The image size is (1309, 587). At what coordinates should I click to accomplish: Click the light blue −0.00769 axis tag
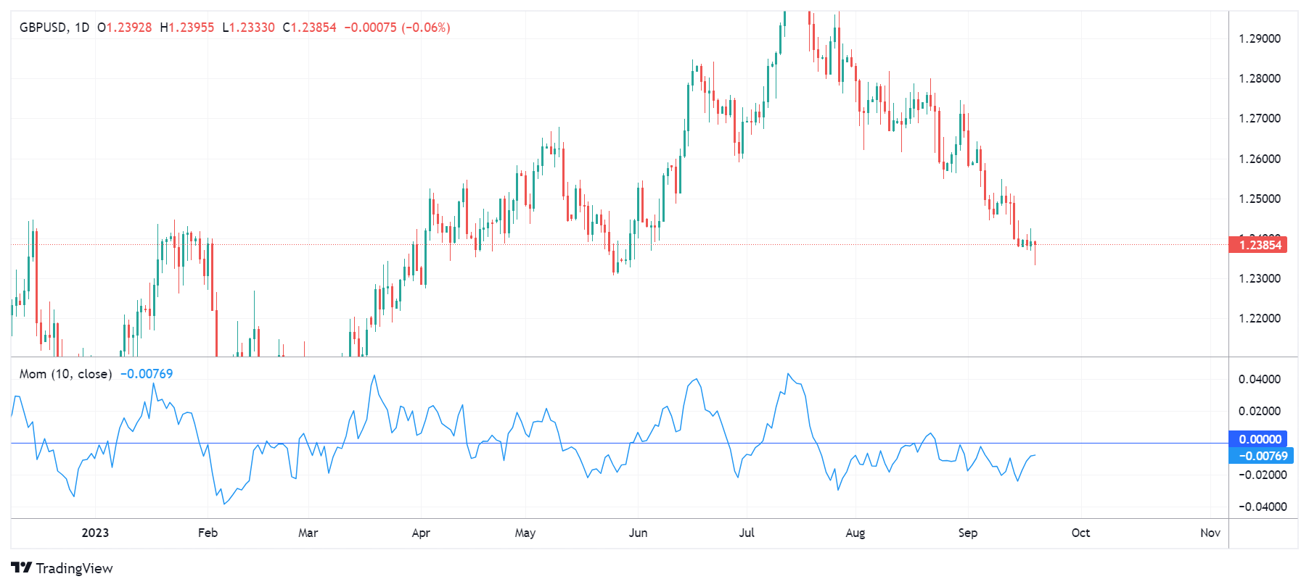1261,456
